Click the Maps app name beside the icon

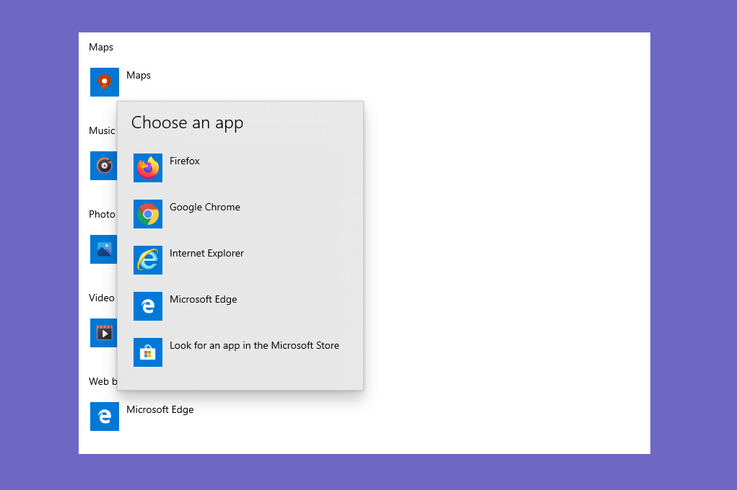(138, 75)
